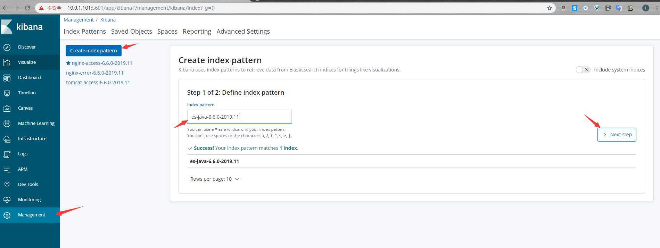Switch to Spaces tab
The width and height of the screenshot is (660, 248).
[167, 31]
